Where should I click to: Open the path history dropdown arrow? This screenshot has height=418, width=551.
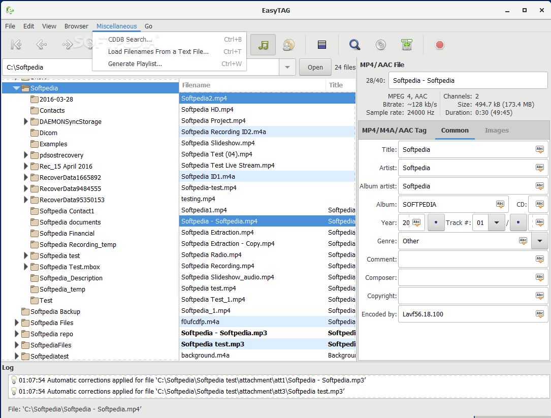tap(287, 67)
